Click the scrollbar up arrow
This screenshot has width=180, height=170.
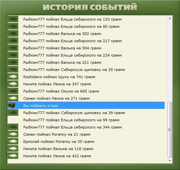pos(170,18)
